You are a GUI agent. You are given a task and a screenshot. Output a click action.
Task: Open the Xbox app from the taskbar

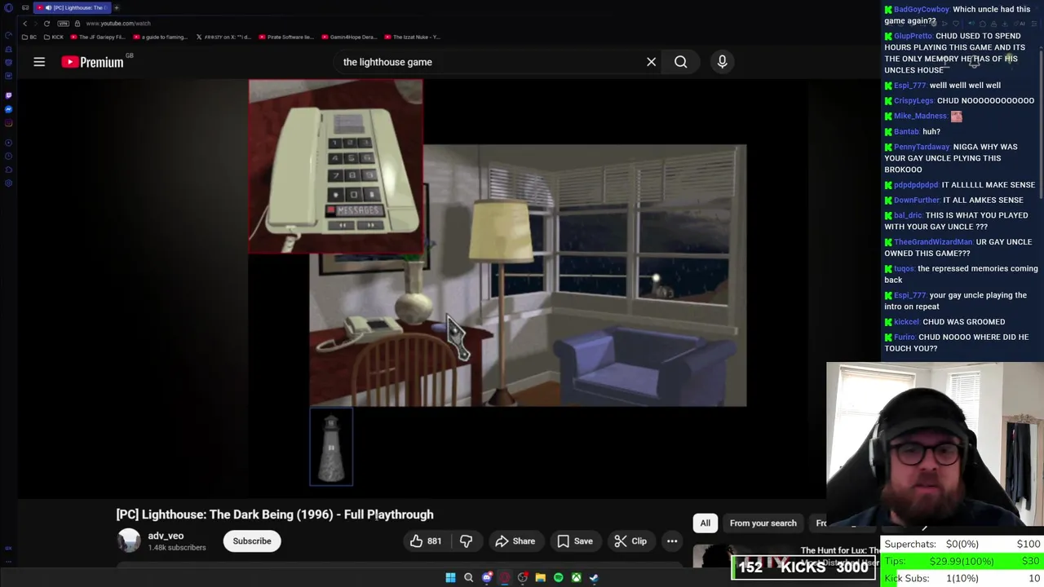pos(576,578)
